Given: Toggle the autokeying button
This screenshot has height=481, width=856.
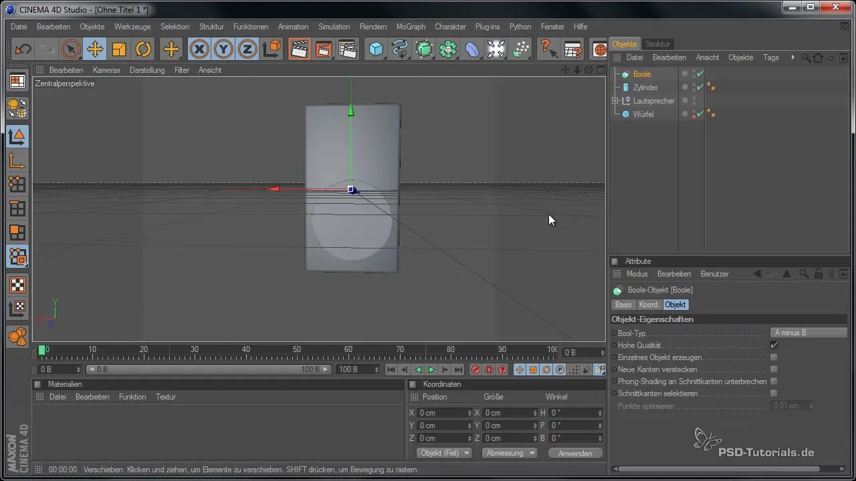Looking at the screenshot, I should click(x=490, y=369).
